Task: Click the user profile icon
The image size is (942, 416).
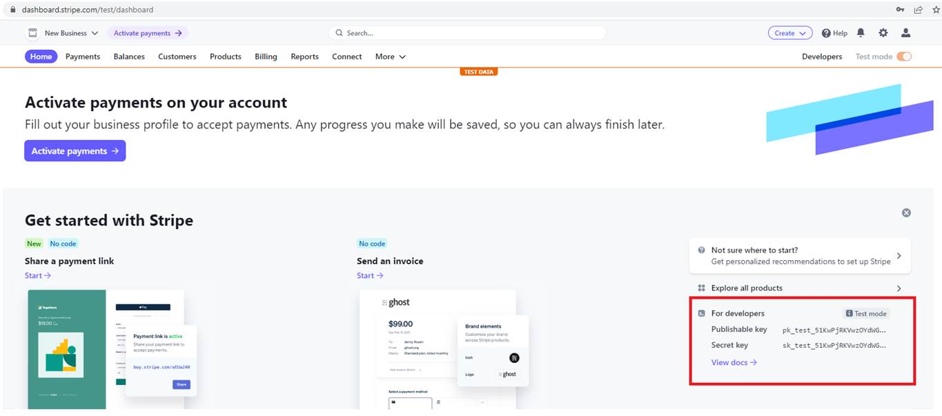Action: 906,33
